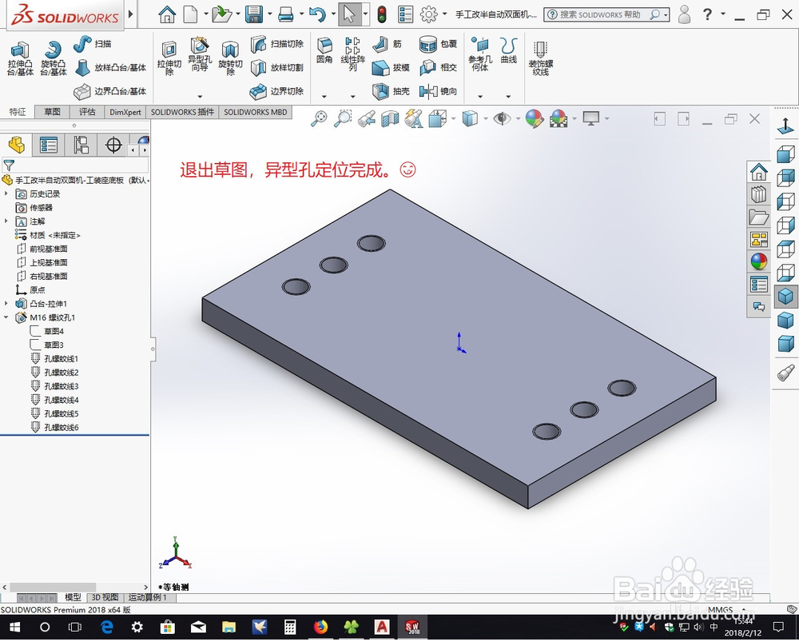Open the calculator from the taskbar
799x642 pixels.
(289, 627)
